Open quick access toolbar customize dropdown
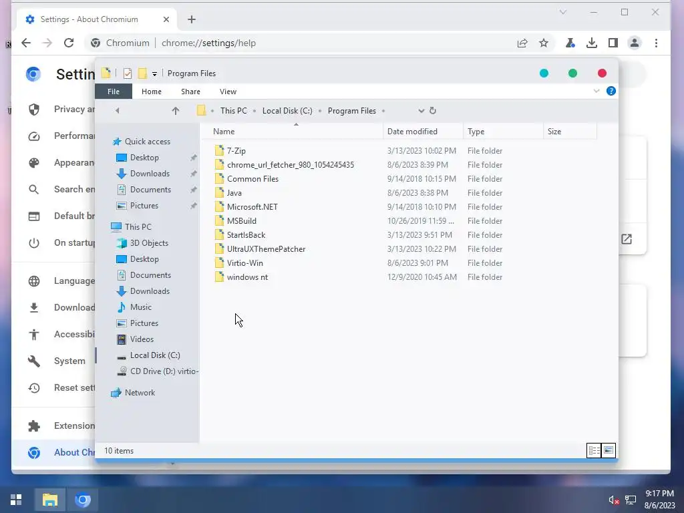Viewport: 684px width, 513px height. 154,74
